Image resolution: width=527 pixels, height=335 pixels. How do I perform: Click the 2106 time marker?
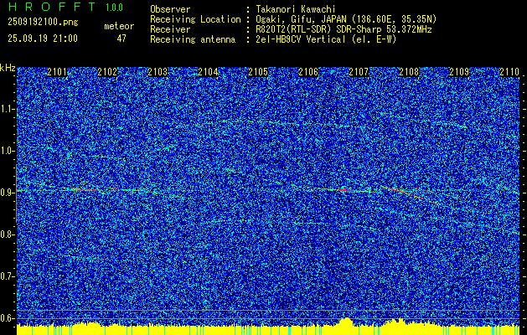tap(308, 71)
